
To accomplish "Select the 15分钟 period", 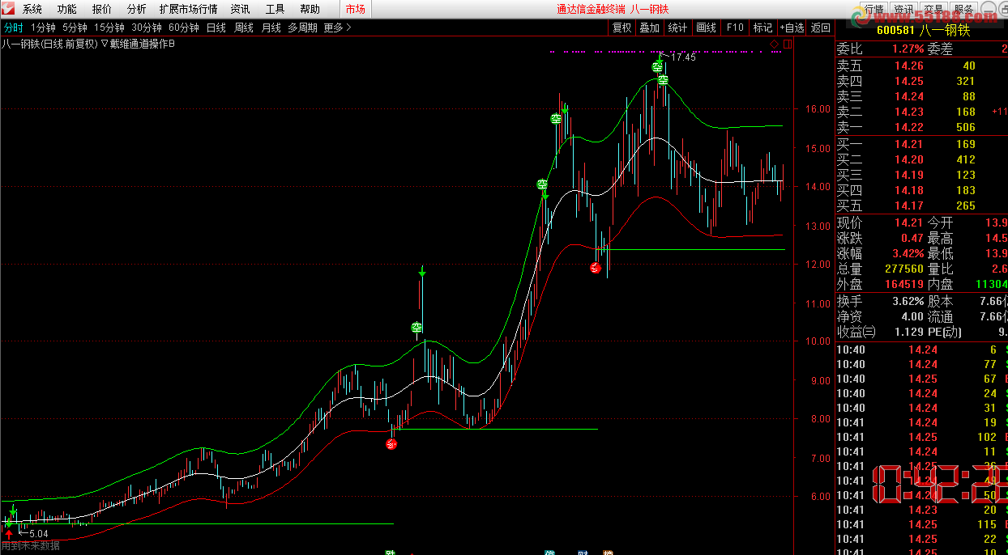I will tap(109, 28).
